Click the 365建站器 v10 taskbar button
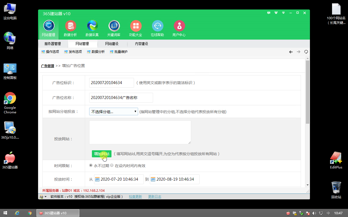348x217 pixels. (58, 213)
